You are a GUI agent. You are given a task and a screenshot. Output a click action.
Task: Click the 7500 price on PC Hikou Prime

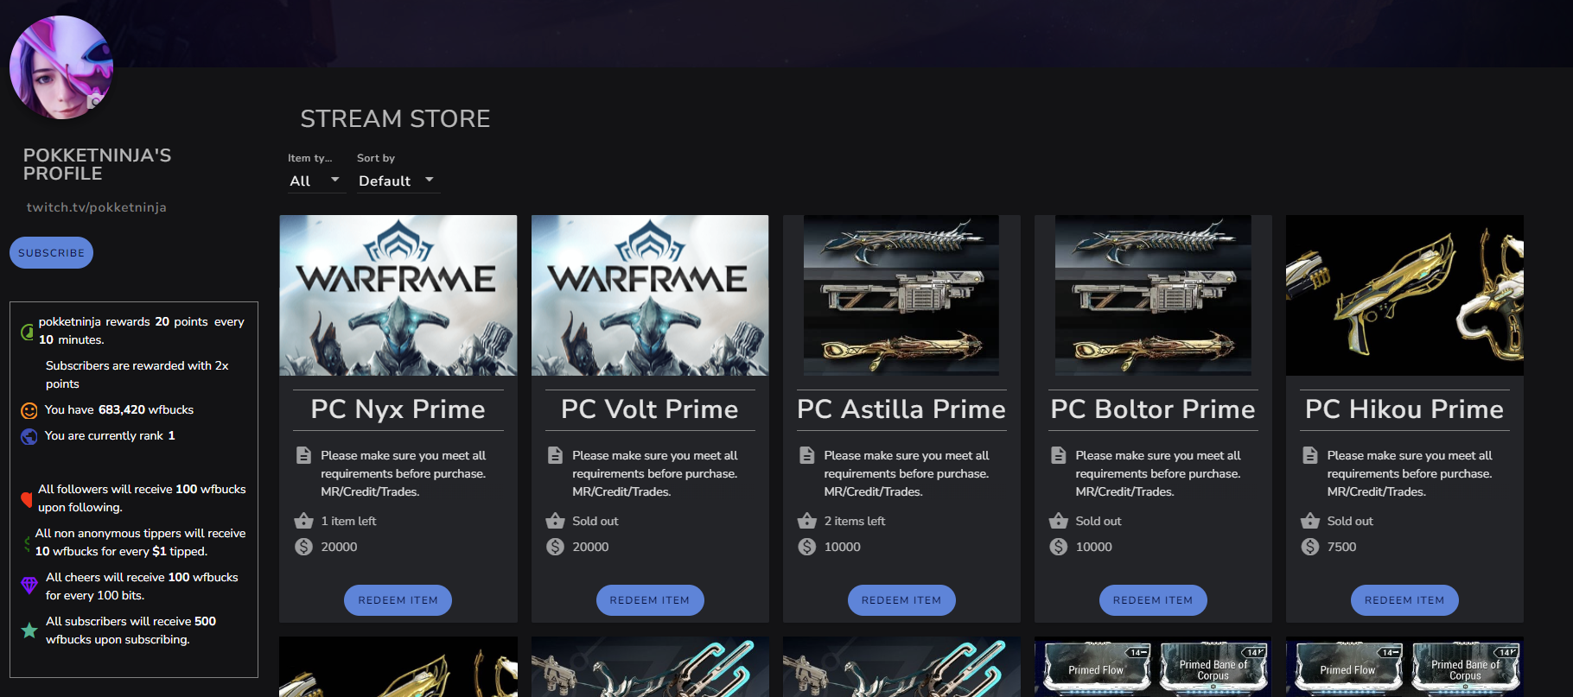[1341, 547]
